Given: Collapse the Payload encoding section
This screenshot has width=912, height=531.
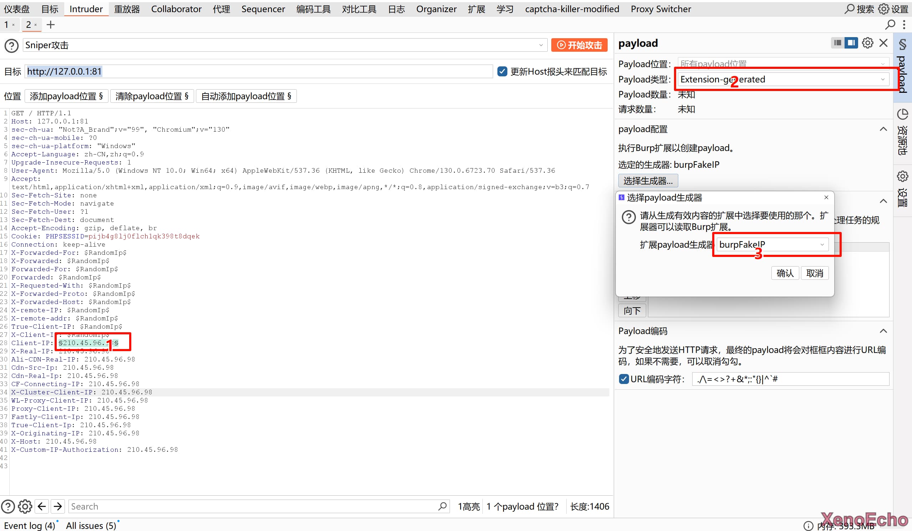Looking at the screenshot, I should (x=883, y=331).
